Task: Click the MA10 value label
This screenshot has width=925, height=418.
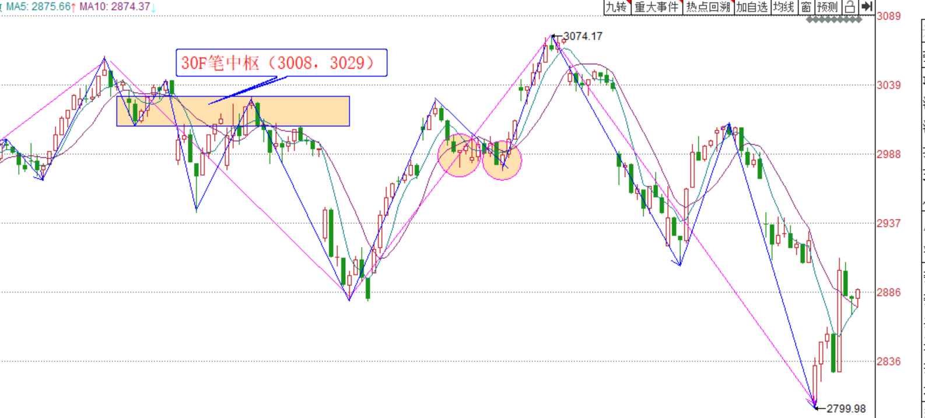Action: 114,7
